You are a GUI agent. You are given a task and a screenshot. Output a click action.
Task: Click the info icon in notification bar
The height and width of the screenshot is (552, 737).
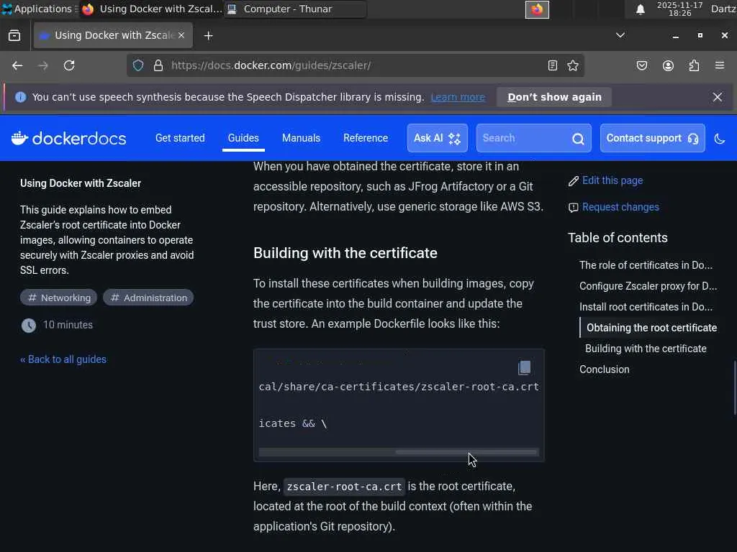21,97
